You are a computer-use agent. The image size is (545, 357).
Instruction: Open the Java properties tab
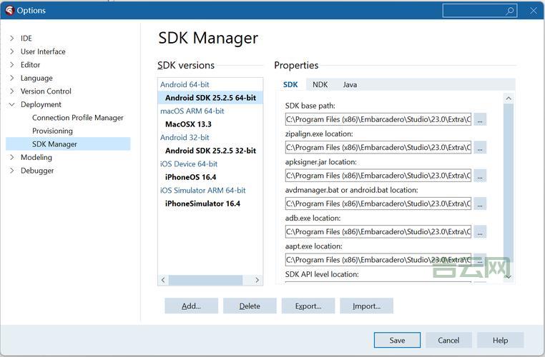(x=350, y=84)
